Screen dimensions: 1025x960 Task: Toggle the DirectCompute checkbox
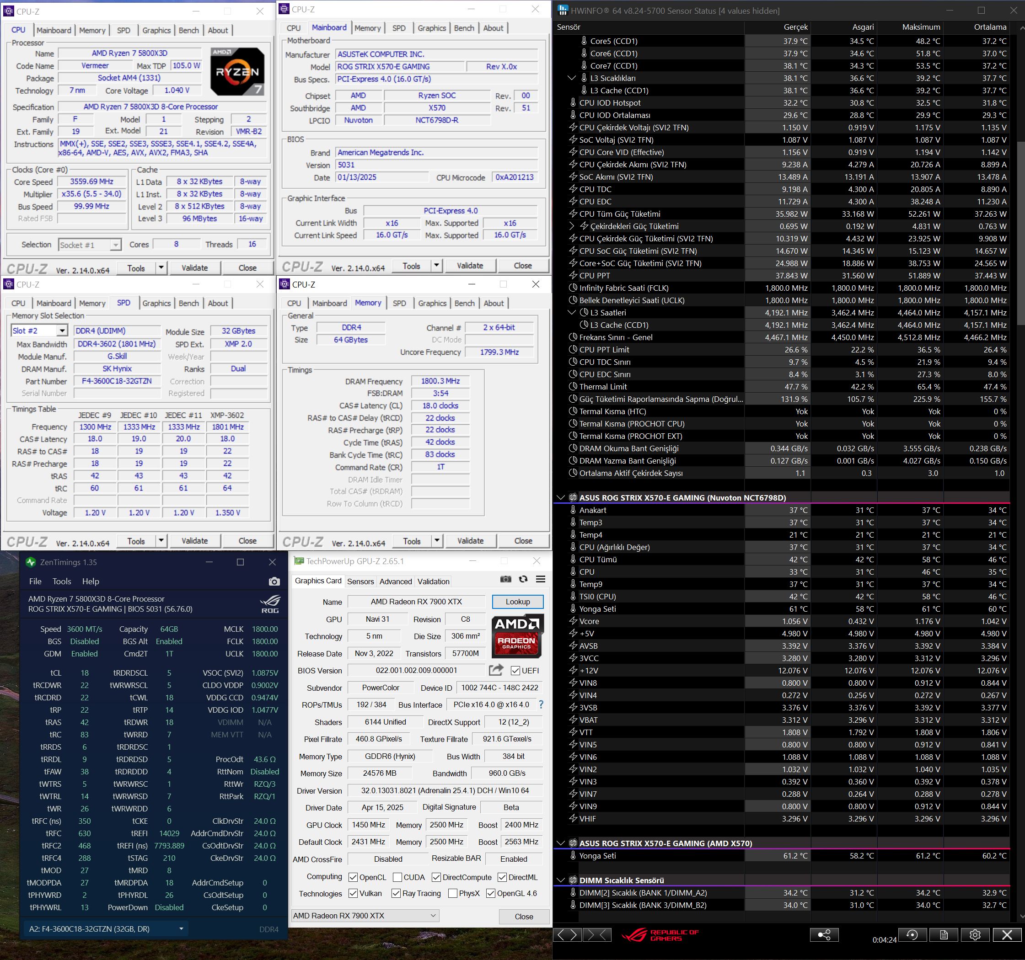click(x=436, y=877)
